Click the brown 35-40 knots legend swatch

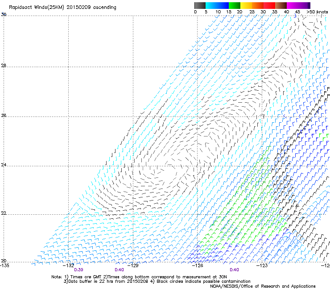coord(281,5)
